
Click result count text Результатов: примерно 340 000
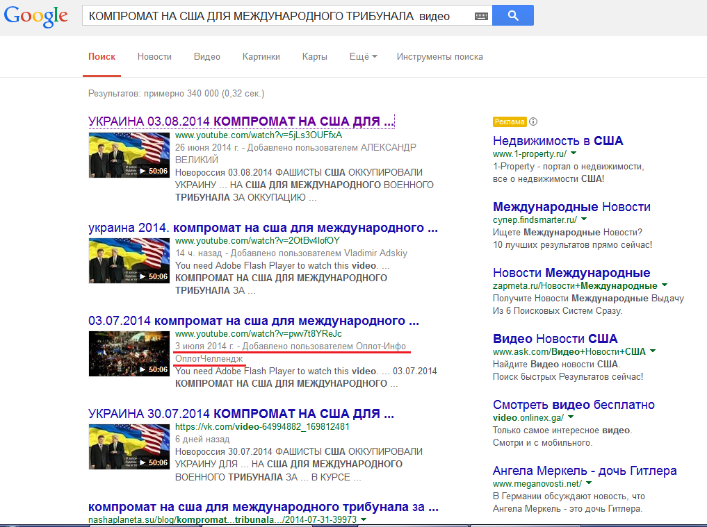177,94
